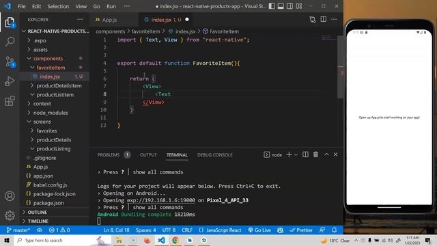Click the Prettier status item
437x246 pixels.
[x=301, y=230]
